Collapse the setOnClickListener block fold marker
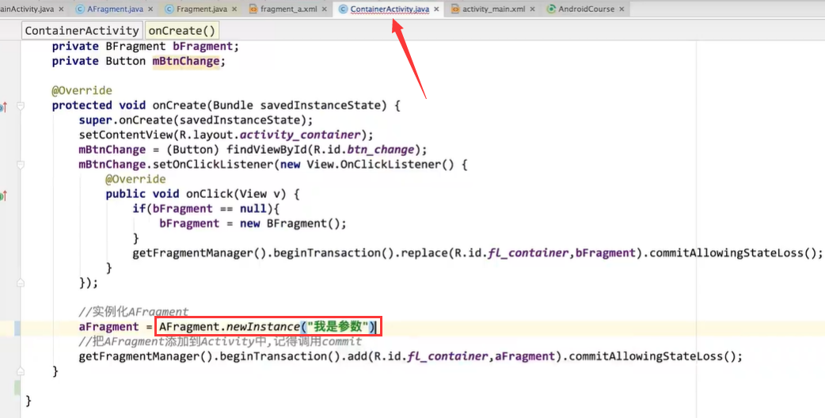Screen dimensions: 825x418 click(x=21, y=165)
